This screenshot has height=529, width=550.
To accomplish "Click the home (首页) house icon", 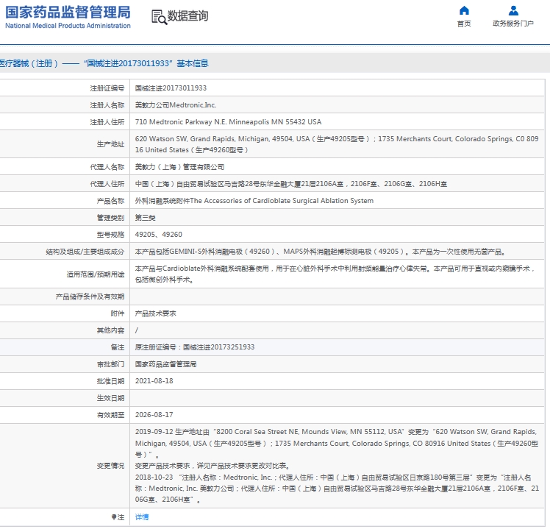I will 464,10.
